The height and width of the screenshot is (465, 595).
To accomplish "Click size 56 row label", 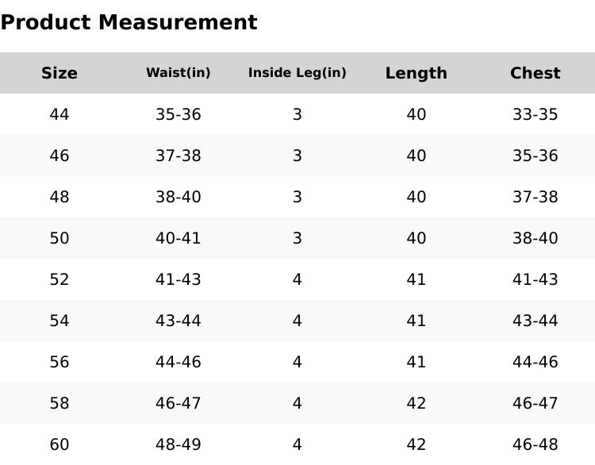I will click(x=59, y=362).
